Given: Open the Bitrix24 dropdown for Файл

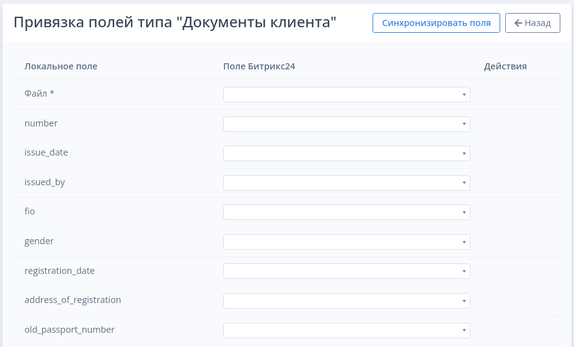Looking at the screenshot, I should tap(346, 94).
